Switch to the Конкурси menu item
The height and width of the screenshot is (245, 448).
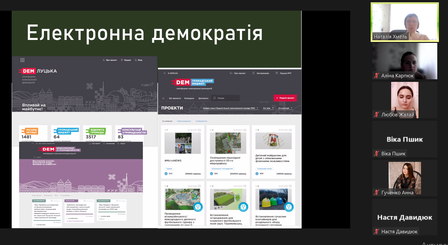189,98
